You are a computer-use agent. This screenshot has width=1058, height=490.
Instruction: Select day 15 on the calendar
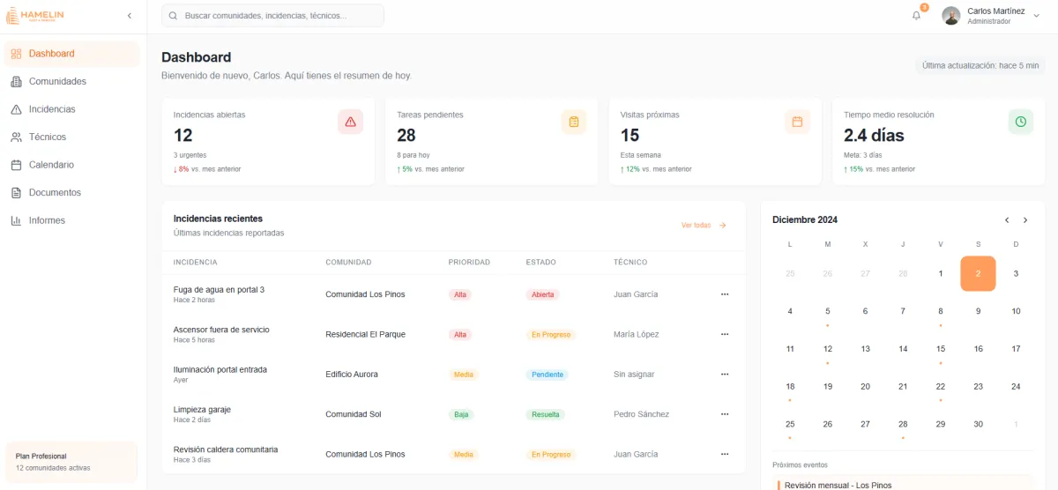[941, 349]
